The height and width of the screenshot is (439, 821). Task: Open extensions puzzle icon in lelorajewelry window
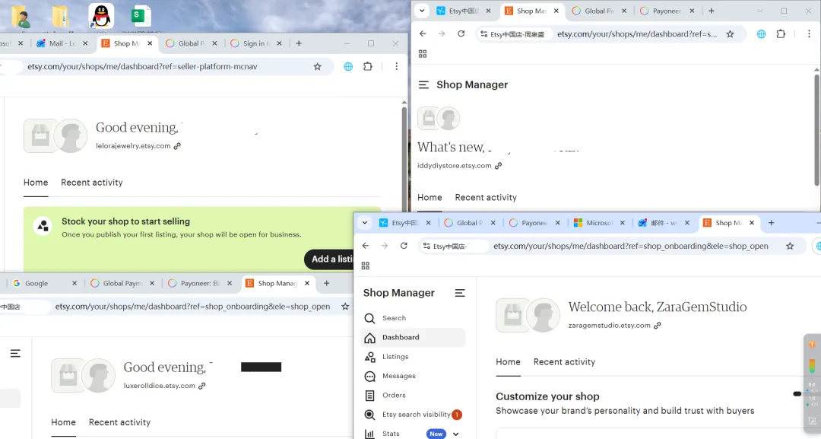click(x=368, y=66)
